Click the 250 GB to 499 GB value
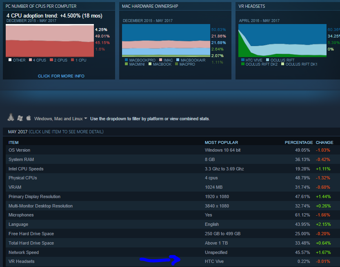The height and width of the screenshot is (267, 340). [x=223, y=234]
